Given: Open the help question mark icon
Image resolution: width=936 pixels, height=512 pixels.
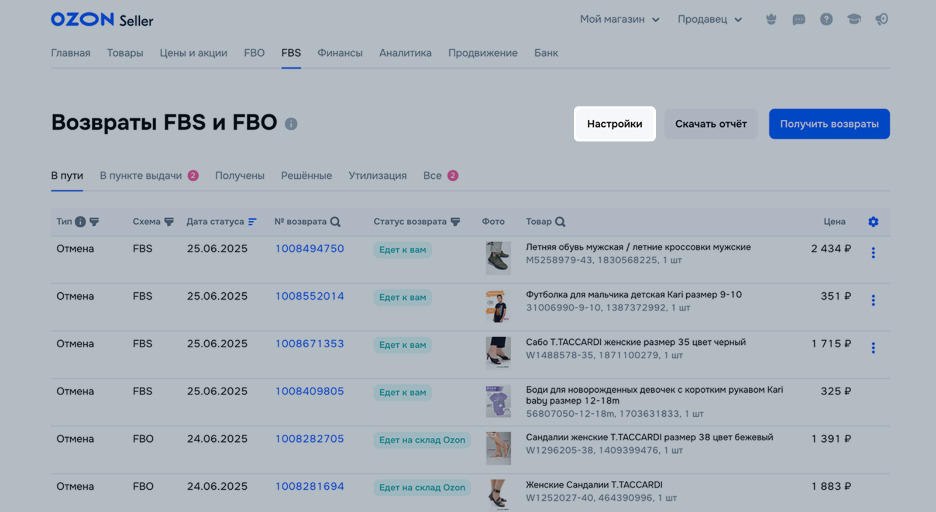Looking at the screenshot, I should 826,19.
